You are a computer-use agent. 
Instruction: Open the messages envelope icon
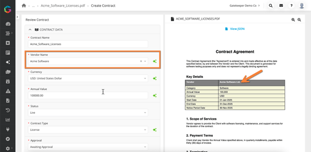click(x=281, y=5)
